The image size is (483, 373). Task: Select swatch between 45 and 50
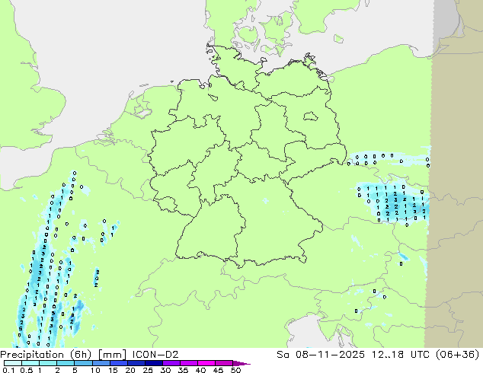point(224,363)
